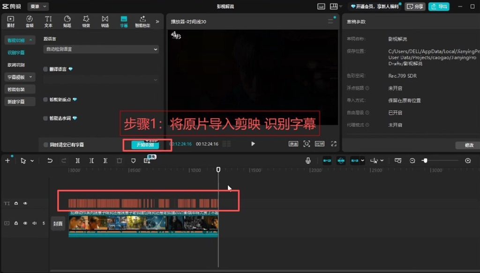Image resolution: width=480 pixels, height=273 pixels.
Task: Open the disabled translation language dropdown
Action: pyautogui.click(x=101, y=79)
